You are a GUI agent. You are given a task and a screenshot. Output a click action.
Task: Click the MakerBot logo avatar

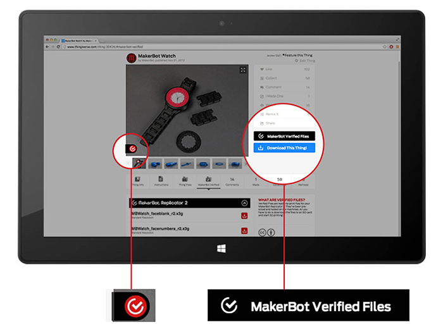coord(132,58)
